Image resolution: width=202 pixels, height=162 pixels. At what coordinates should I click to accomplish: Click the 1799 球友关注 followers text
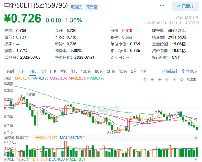(187, 18)
